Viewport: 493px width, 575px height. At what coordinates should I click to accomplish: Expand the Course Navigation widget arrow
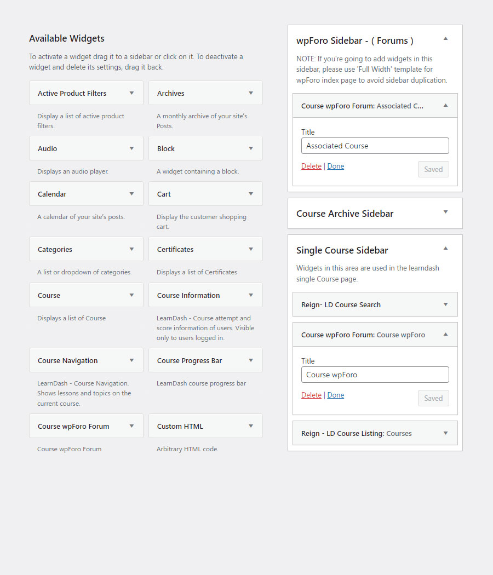click(x=131, y=360)
